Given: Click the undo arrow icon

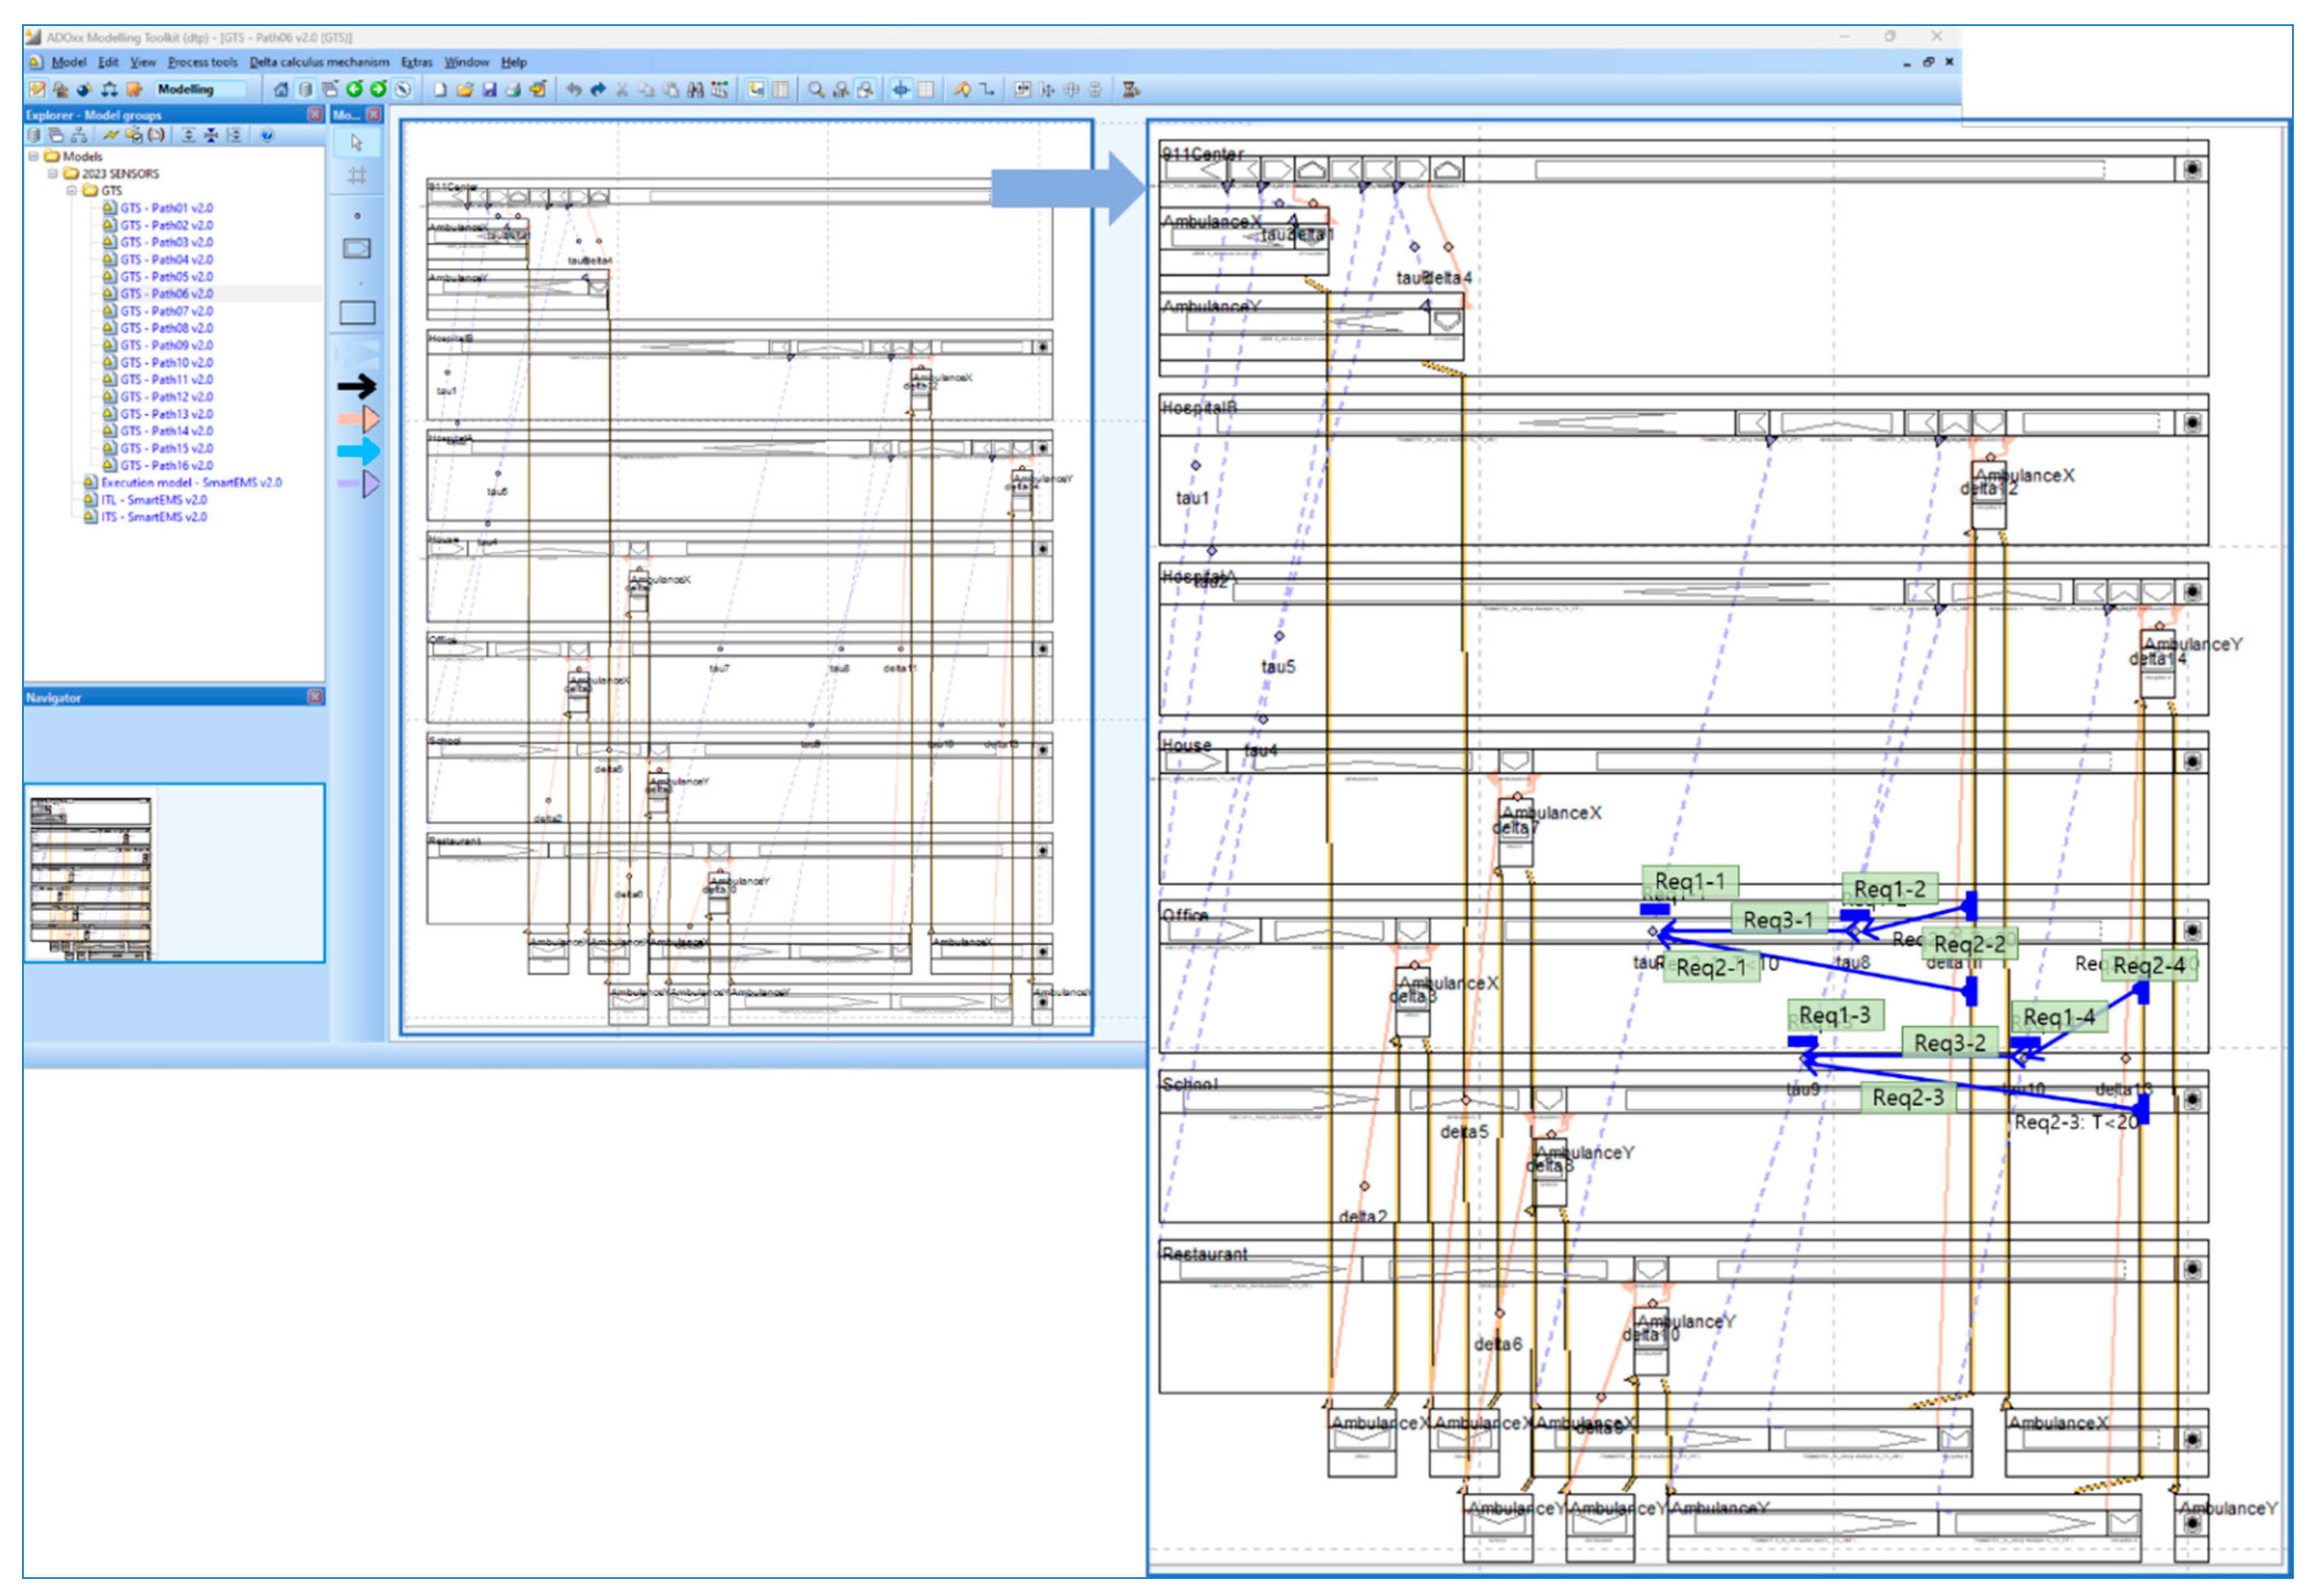Looking at the screenshot, I should click(573, 90).
